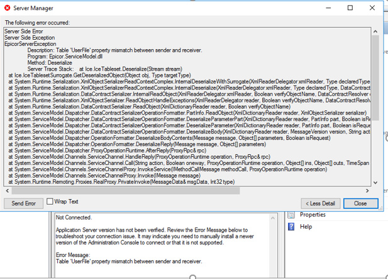Click scroll up arrow in Not Connected message box

click(x=273, y=218)
